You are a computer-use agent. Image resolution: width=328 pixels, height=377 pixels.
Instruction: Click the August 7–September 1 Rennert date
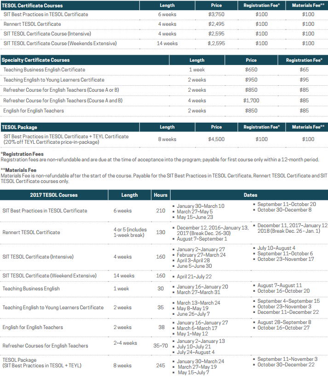(x=202, y=239)
